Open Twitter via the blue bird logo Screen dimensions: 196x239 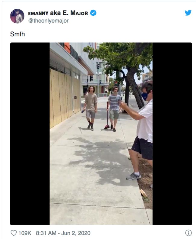(188, 13)
